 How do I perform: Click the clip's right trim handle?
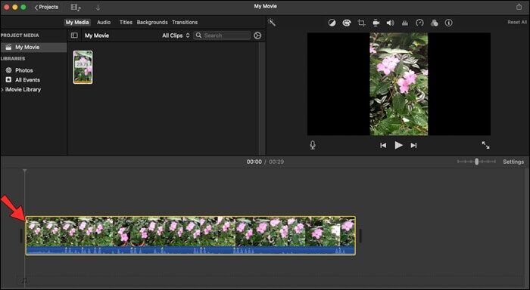point(360,236)
